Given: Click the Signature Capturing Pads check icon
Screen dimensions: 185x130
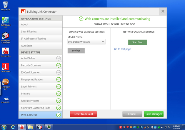Looking at the screenshot, I should [x=59, y=108].
